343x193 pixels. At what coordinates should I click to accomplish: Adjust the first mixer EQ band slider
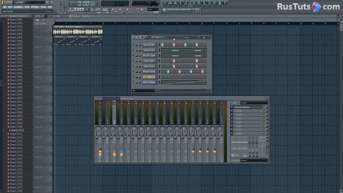pos(249,143)
